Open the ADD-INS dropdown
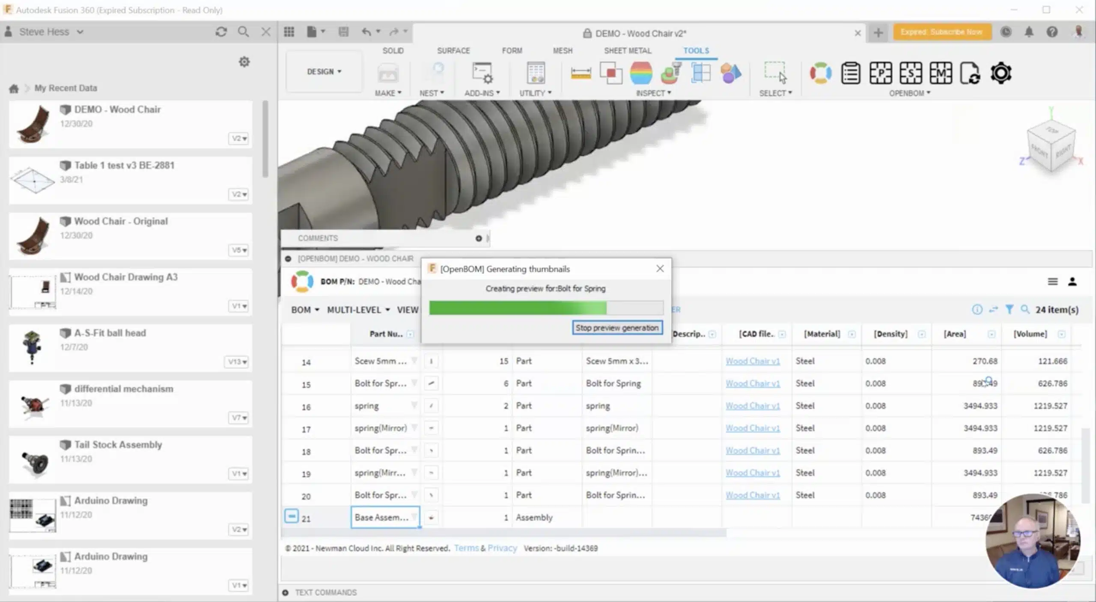This screenshot has width=1096, height=602. [x=482, y=93]
